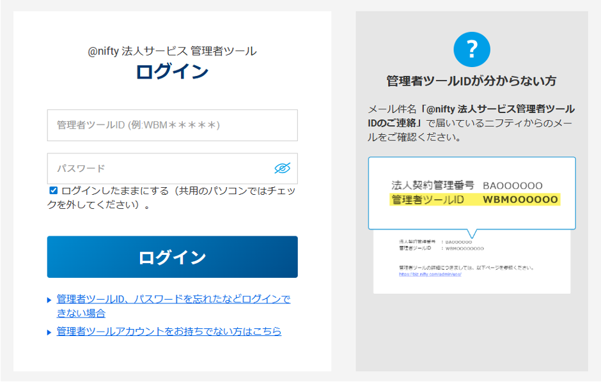Viewport: 601px width, 382px height.
Task: Click the 管理者ツールID input field
Action: (172, 125)
